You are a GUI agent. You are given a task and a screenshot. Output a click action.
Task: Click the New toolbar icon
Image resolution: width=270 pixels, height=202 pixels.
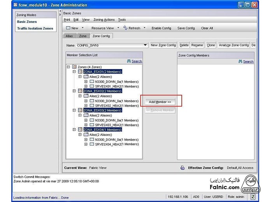(x=68, y=28)
